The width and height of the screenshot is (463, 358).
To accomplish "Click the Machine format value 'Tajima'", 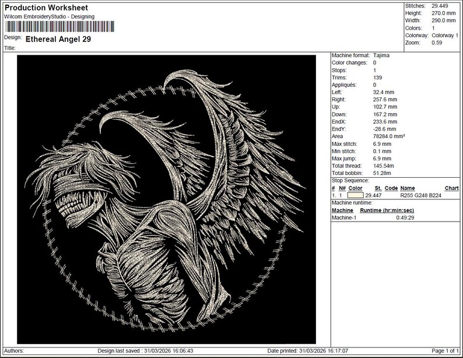I will click(381, 55).
